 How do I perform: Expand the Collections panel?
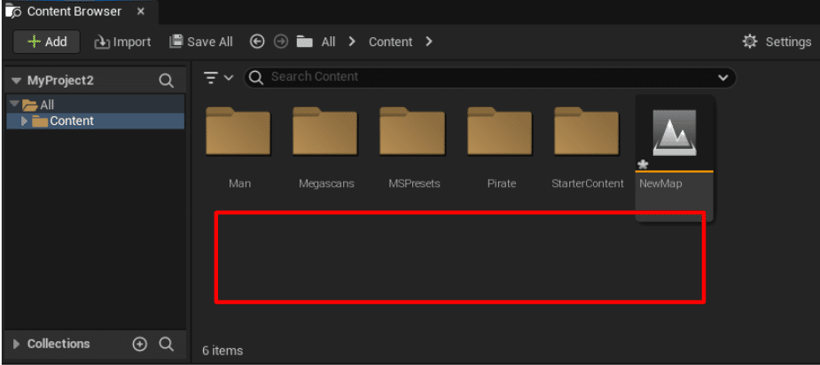(x=16, y=344)
